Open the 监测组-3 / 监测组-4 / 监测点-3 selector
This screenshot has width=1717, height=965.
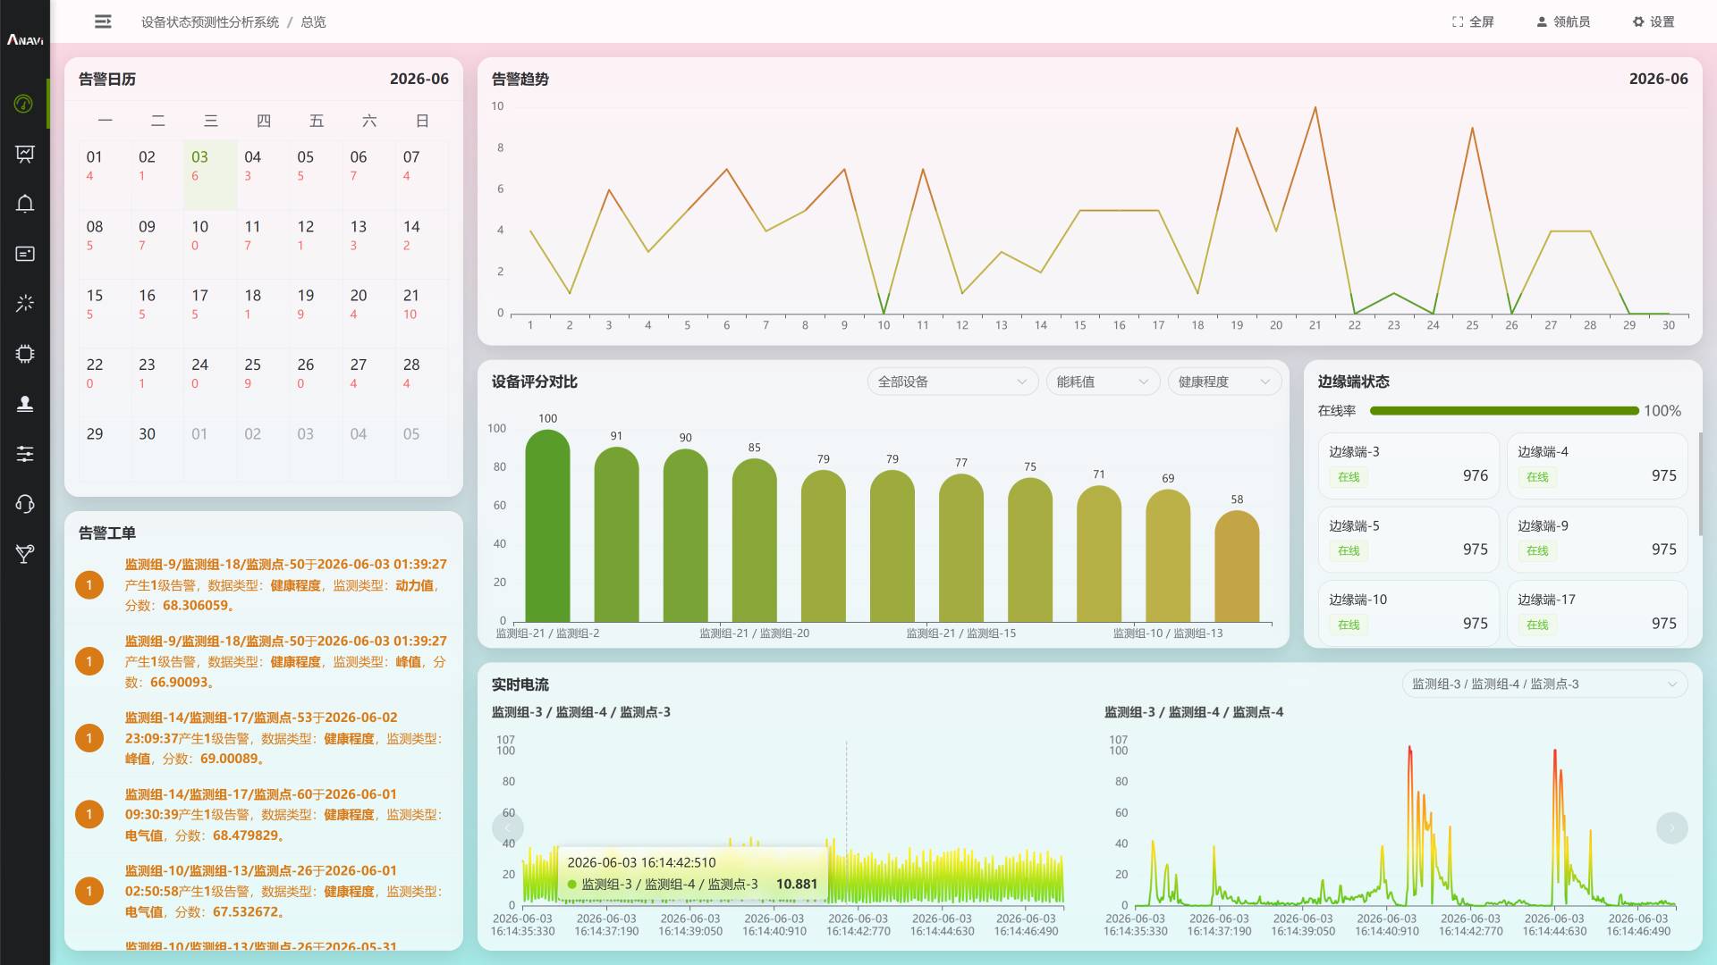[1544, 684]
